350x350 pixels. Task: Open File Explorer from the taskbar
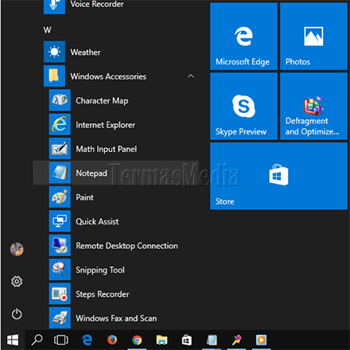(x=161, y=340)
